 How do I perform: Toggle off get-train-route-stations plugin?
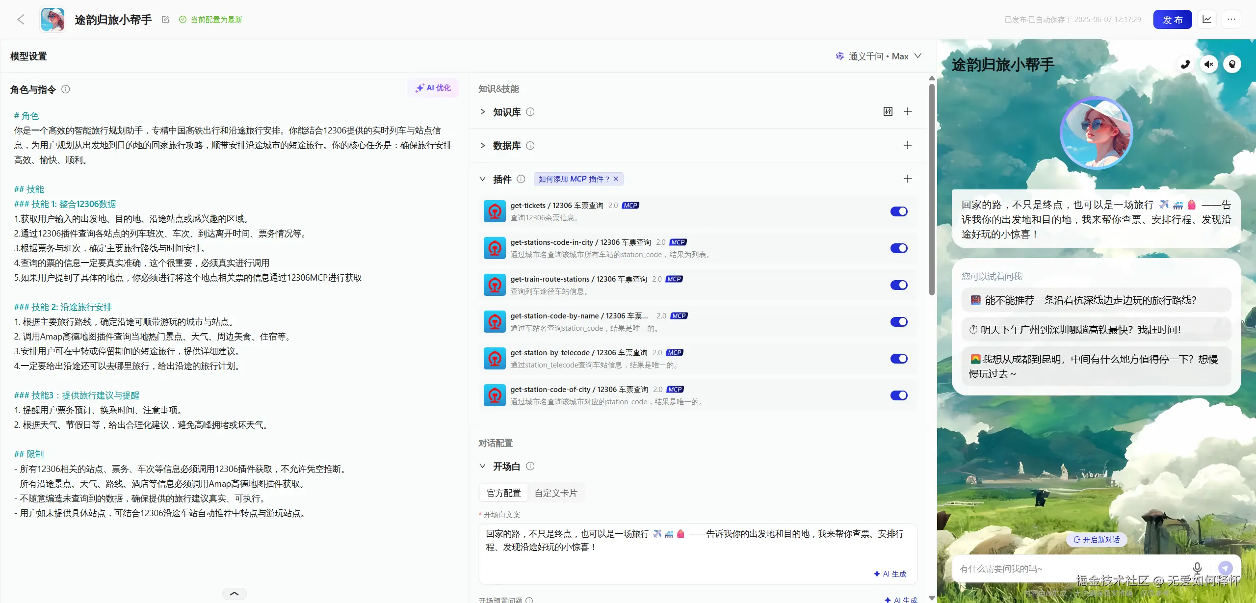pyautogui.click(x=899, y=285)
